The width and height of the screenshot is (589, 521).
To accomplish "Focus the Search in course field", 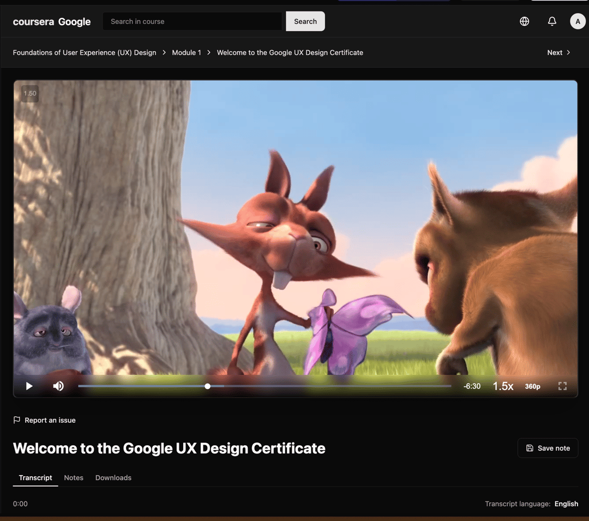I will 193,21.
